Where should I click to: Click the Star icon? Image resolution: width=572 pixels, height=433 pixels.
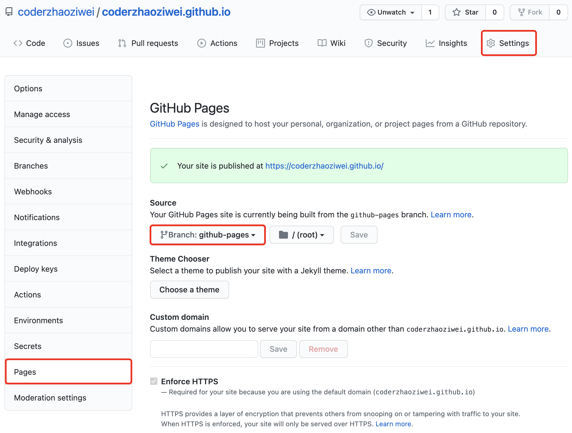click(456, 12)
